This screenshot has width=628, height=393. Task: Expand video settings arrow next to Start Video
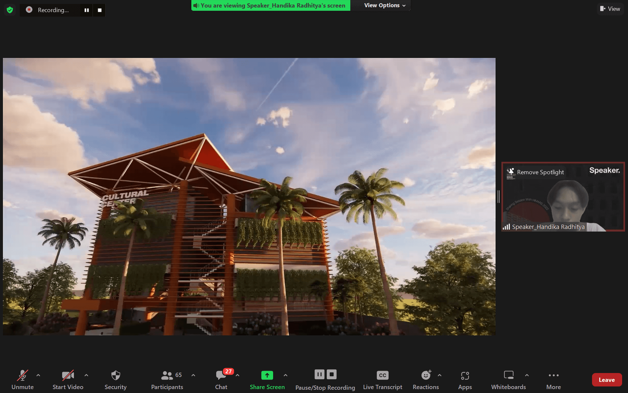[86, 375]
